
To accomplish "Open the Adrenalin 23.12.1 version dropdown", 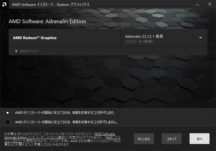I will 164,37.
